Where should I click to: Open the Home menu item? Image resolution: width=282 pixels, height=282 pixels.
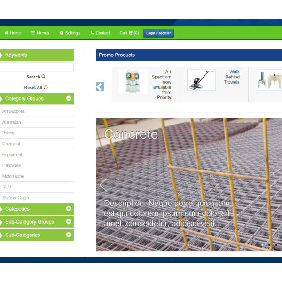click(x=13, y=33)
